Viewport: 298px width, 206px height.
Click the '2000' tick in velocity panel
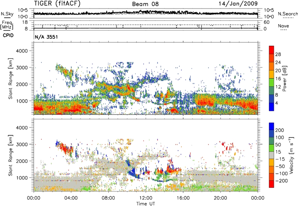coord(22,161)
